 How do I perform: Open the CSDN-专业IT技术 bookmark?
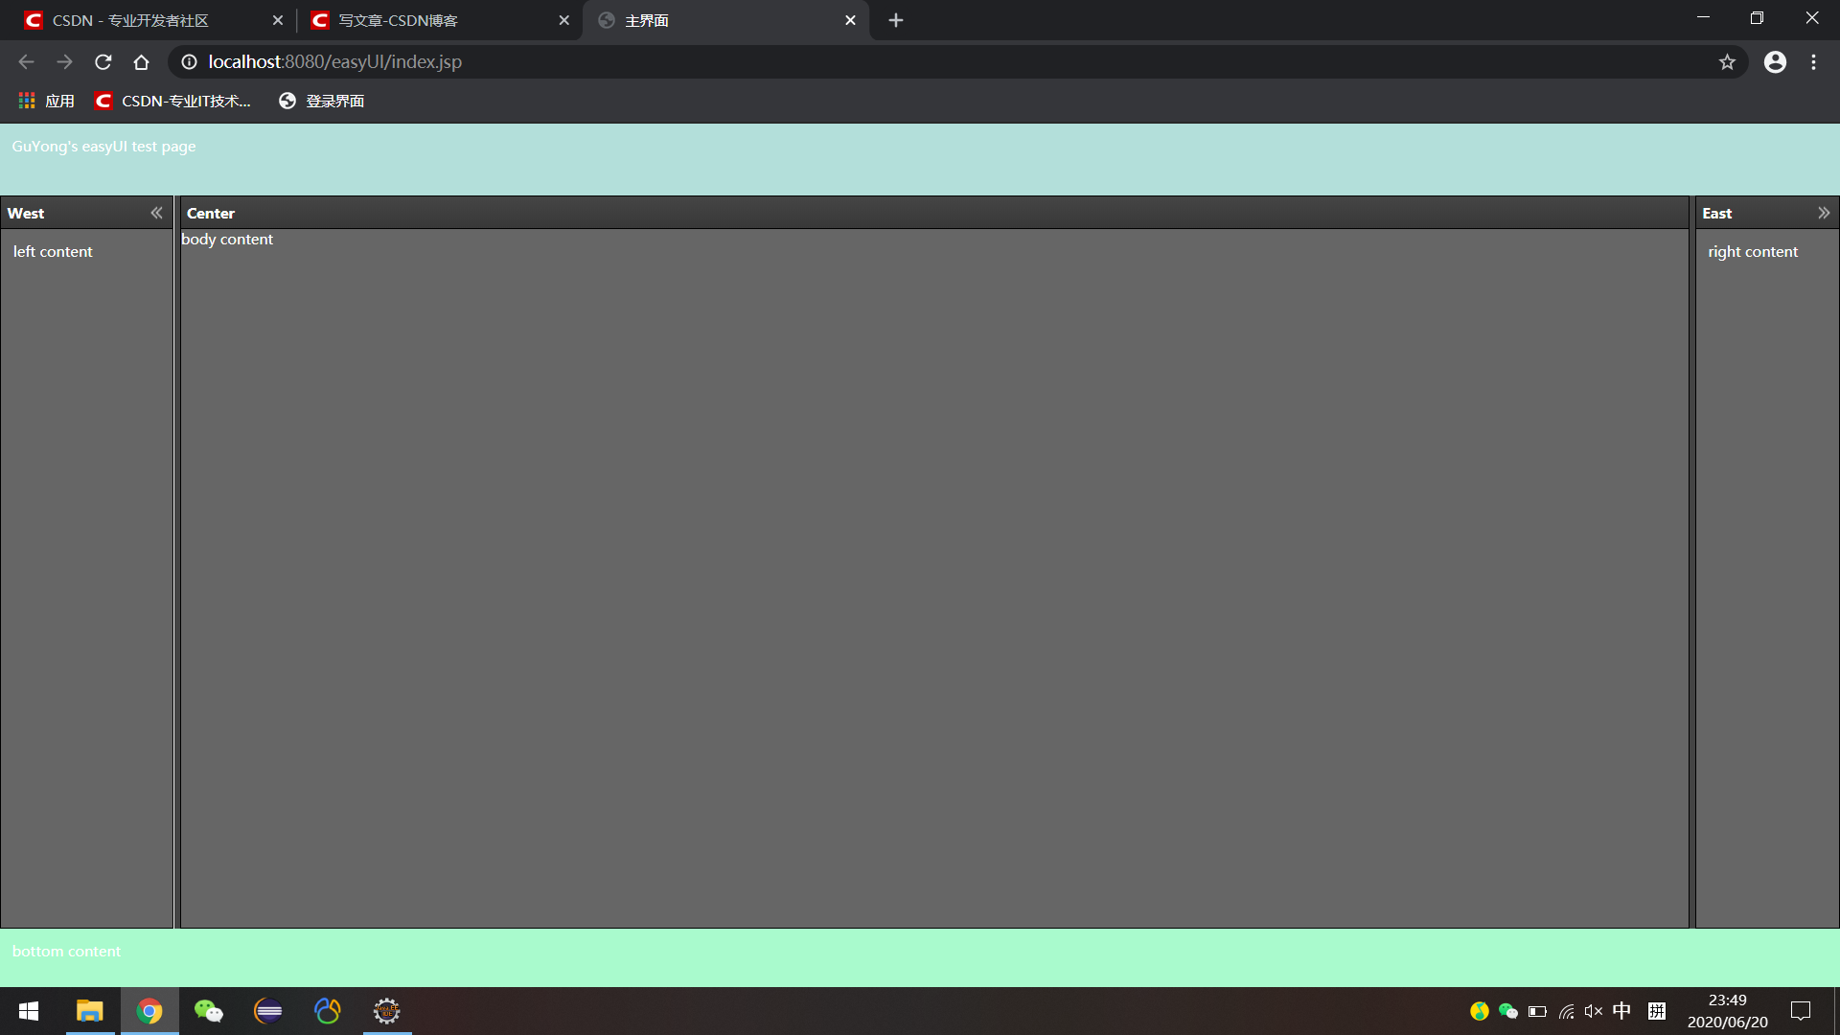[172, 100]
